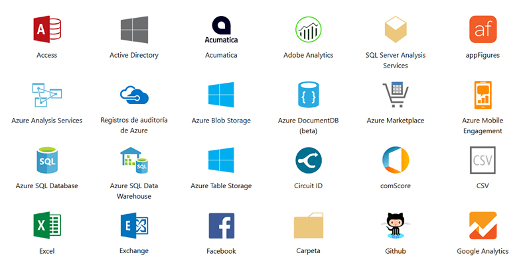The image size is (531, 265).
Task: Click the 'Azure Marketplace' label
Action: click(395, 121)
